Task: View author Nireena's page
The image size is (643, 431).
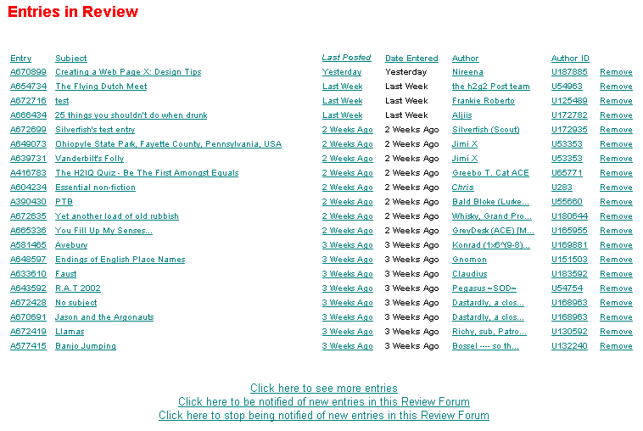Action: 467,72
